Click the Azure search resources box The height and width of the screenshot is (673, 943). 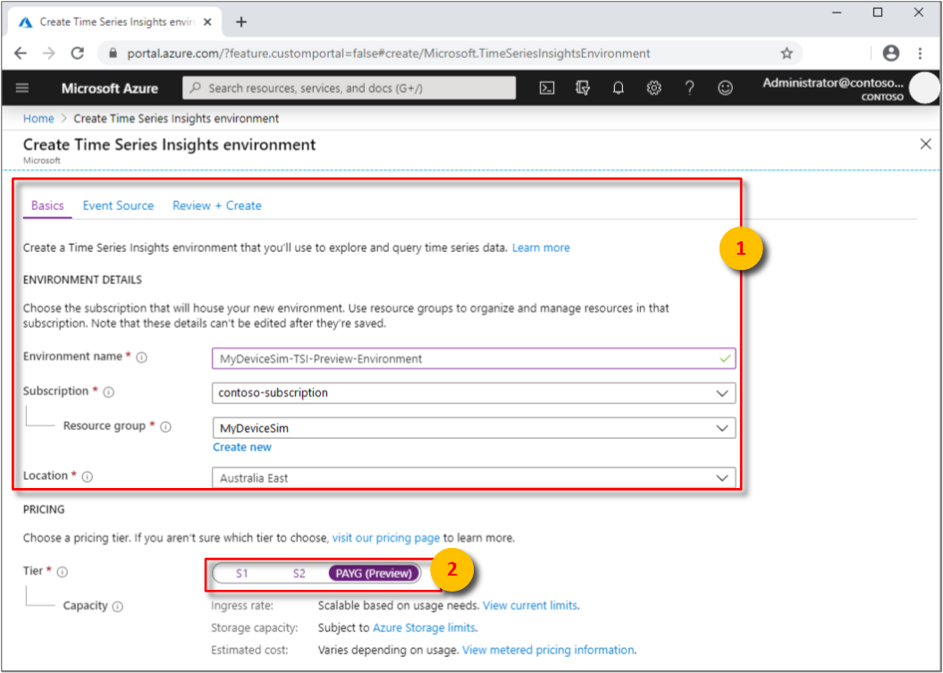(349, 88)
